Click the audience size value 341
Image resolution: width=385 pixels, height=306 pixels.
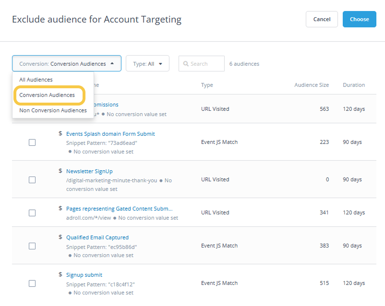pyautogui.click(x=325, y=212)
